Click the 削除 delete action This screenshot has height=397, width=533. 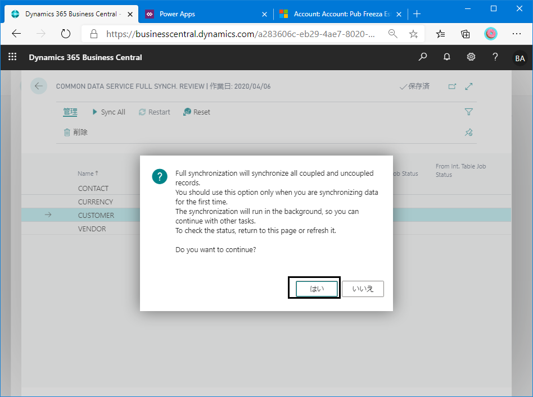75,132
